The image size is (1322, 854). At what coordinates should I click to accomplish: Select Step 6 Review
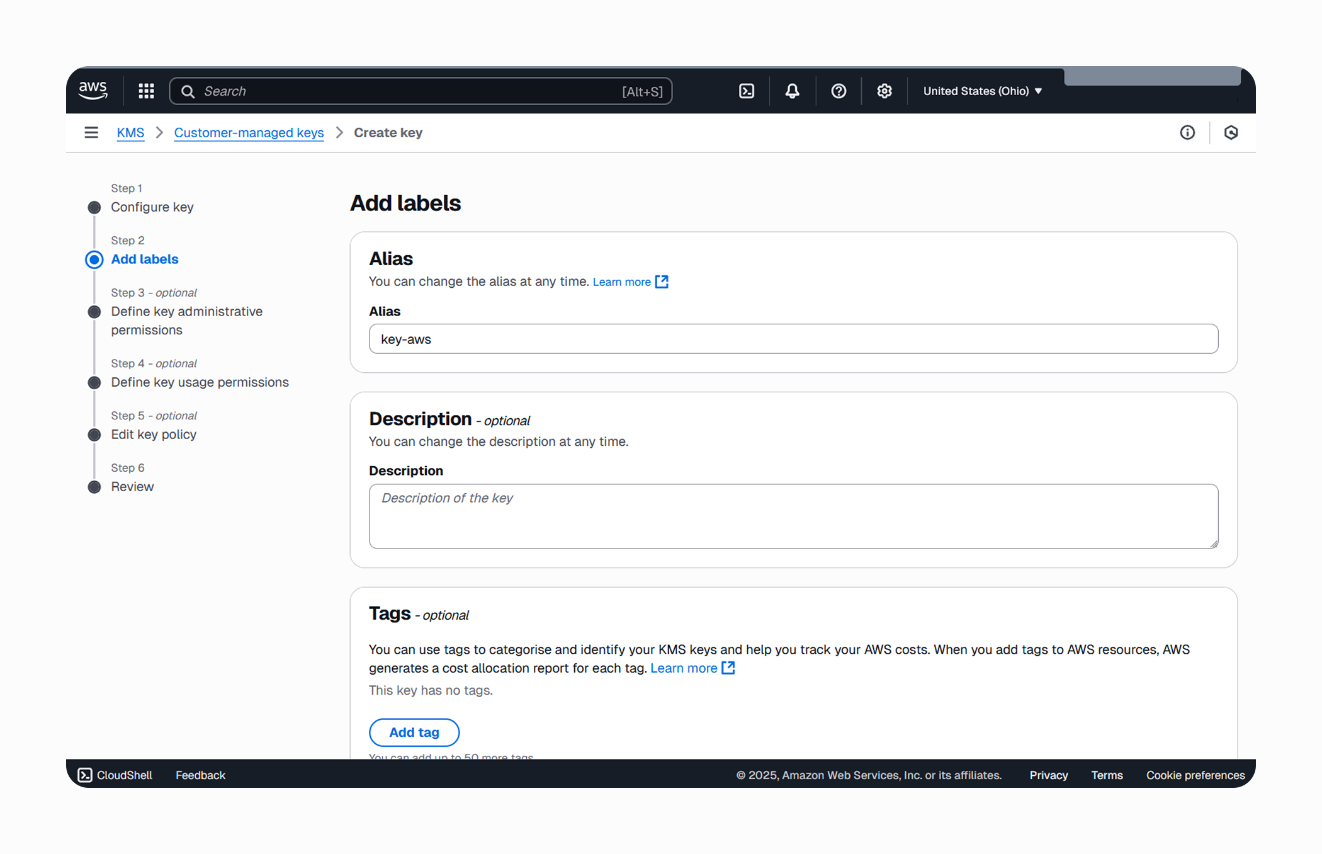(132, 487)
